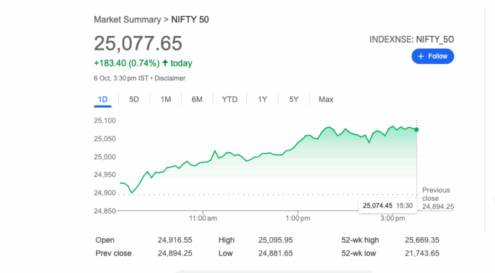The width and height of the screenshot is (495, 273).
Task: Click the Follow button
Action: tap(433, 56)
